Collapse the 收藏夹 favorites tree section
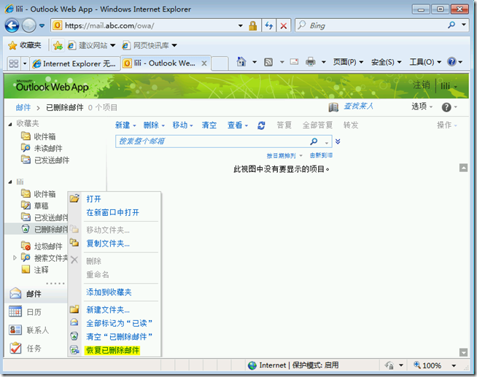This screenshot has width=477, height=377. [x=10, y=124]
